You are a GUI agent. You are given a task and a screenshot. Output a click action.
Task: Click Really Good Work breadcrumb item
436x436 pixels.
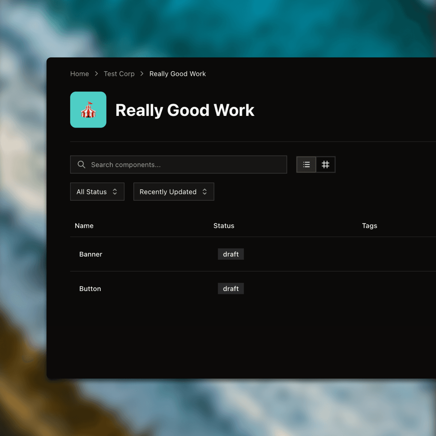178,74
